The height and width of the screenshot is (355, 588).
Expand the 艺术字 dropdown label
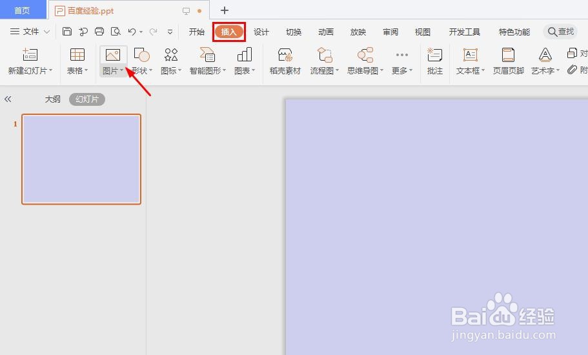point(545,70)
